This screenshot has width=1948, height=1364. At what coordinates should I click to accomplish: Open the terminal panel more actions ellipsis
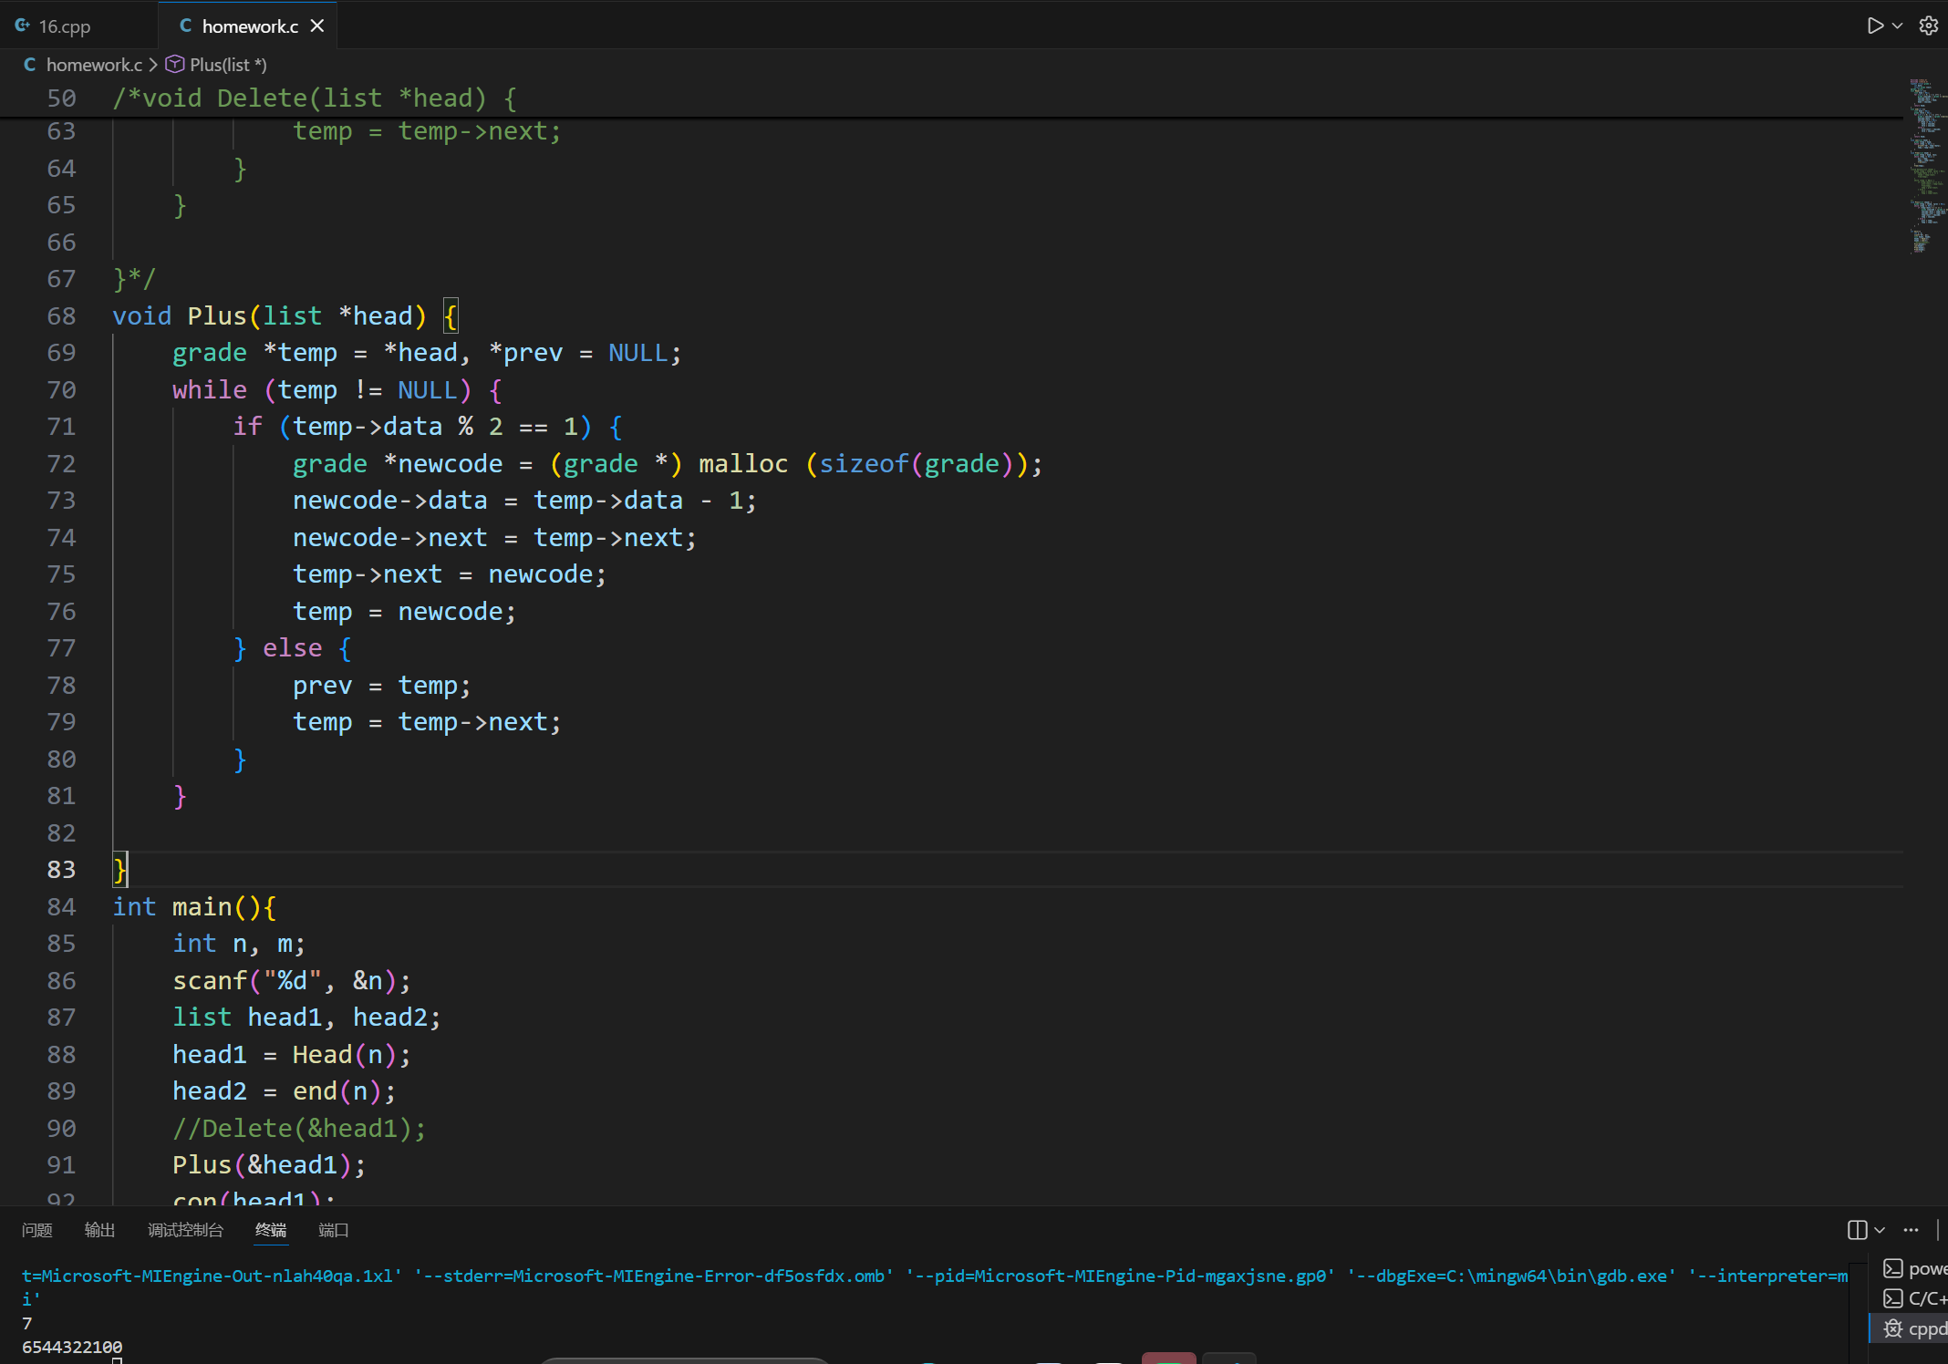[1912, 1230]
